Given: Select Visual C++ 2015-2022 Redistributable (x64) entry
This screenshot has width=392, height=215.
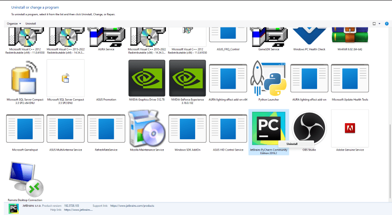Looking at the screenshot, I should pos(65,41).
